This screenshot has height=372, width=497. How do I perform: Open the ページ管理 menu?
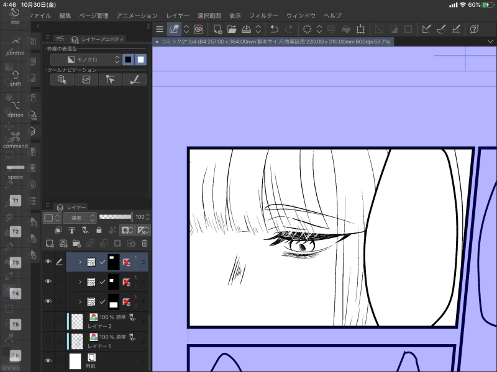pyautogui.click(x=94, y=15)
